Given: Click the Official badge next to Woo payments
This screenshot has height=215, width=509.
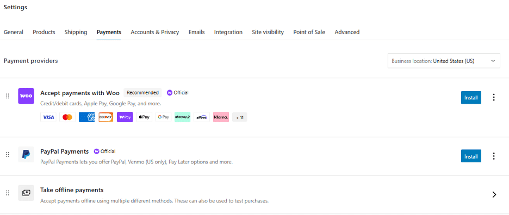Looking at the screenshot, I should [x=178, y=92].
